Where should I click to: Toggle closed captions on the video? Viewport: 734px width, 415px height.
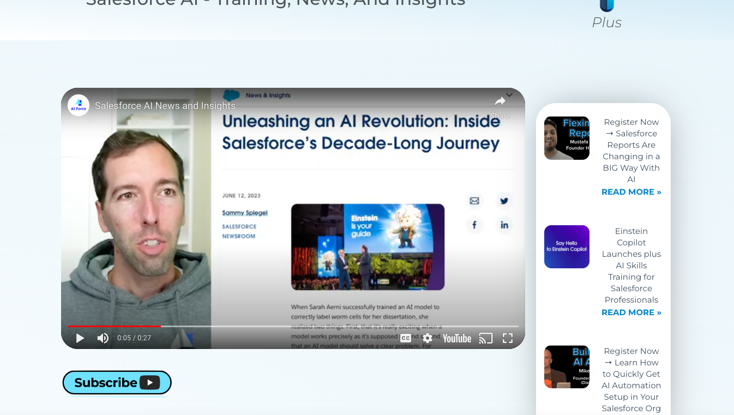pyautogui.click(x=406, y=338)
